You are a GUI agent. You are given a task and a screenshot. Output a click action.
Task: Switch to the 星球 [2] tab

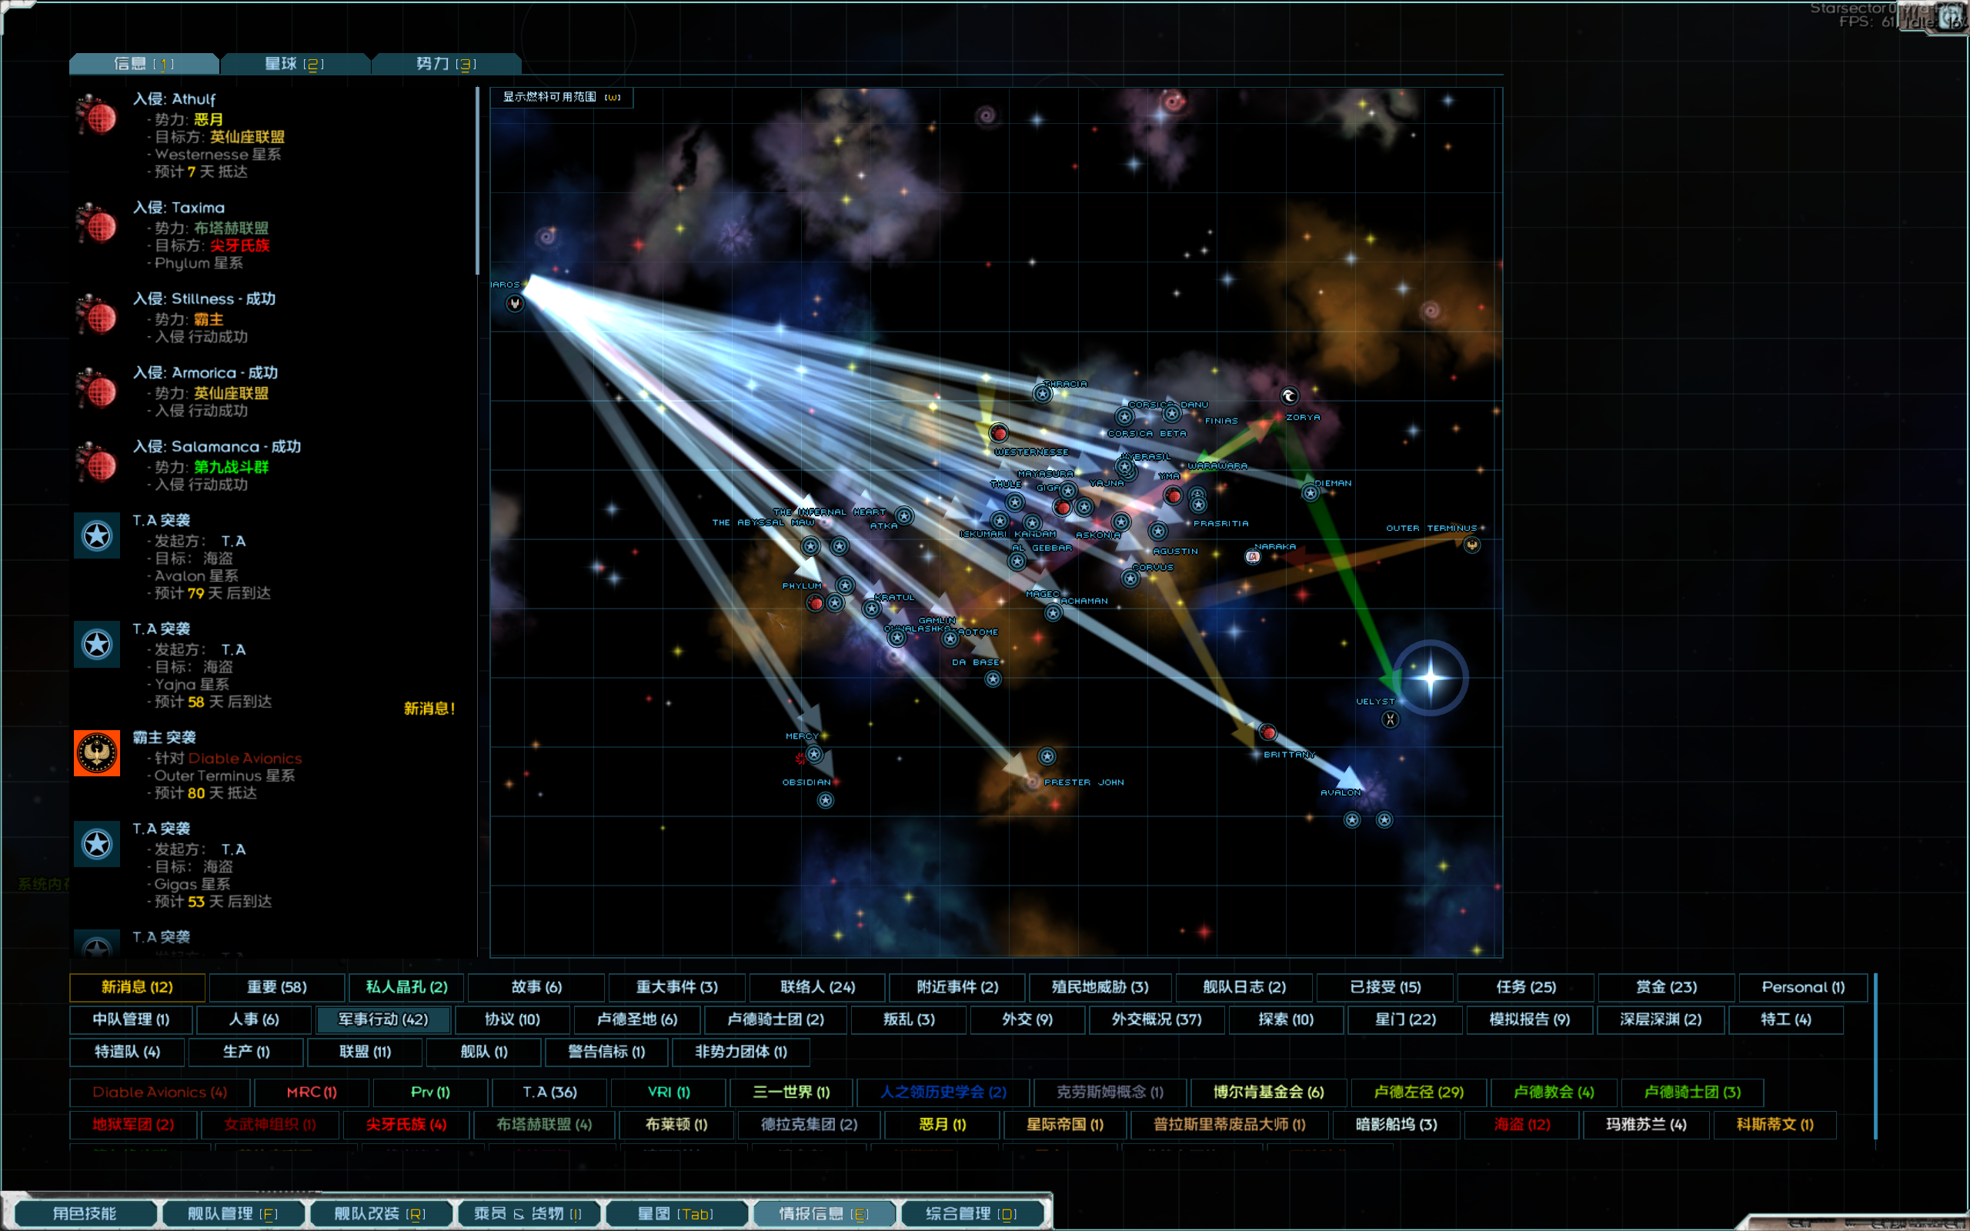295,64
